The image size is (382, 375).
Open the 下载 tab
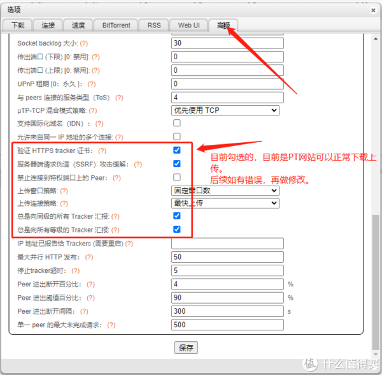point(17,25)
